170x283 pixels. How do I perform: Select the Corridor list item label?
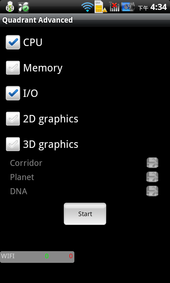pos(26,163)
